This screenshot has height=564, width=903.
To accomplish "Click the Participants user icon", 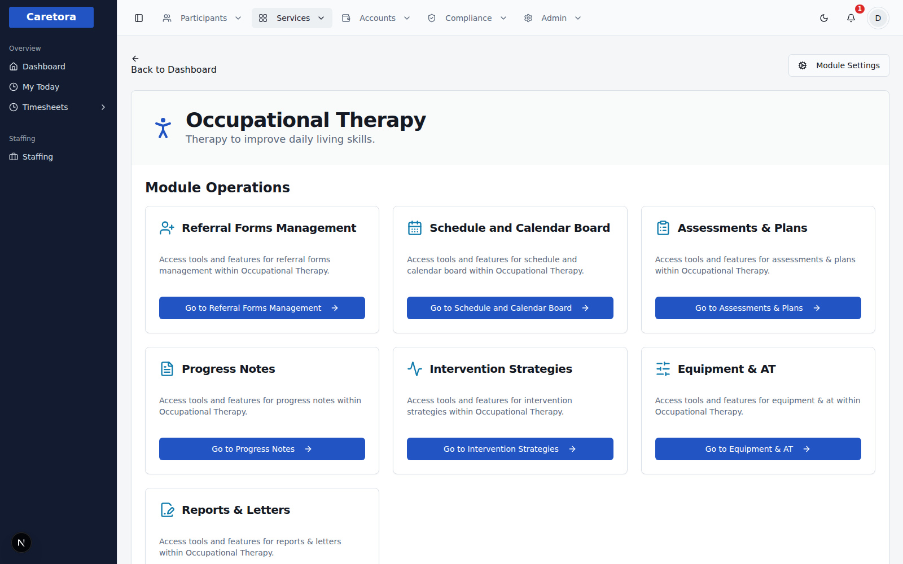I will (x=167, y=18).
